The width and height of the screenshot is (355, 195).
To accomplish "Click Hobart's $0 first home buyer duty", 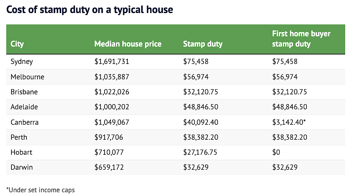I will click(276, 152).
